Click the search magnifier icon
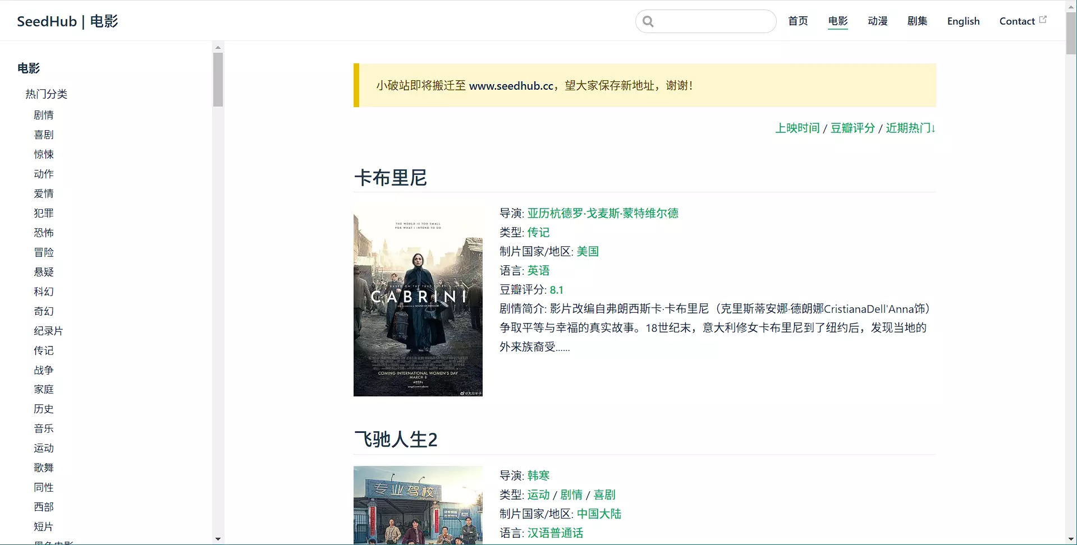 click(648, 21)
